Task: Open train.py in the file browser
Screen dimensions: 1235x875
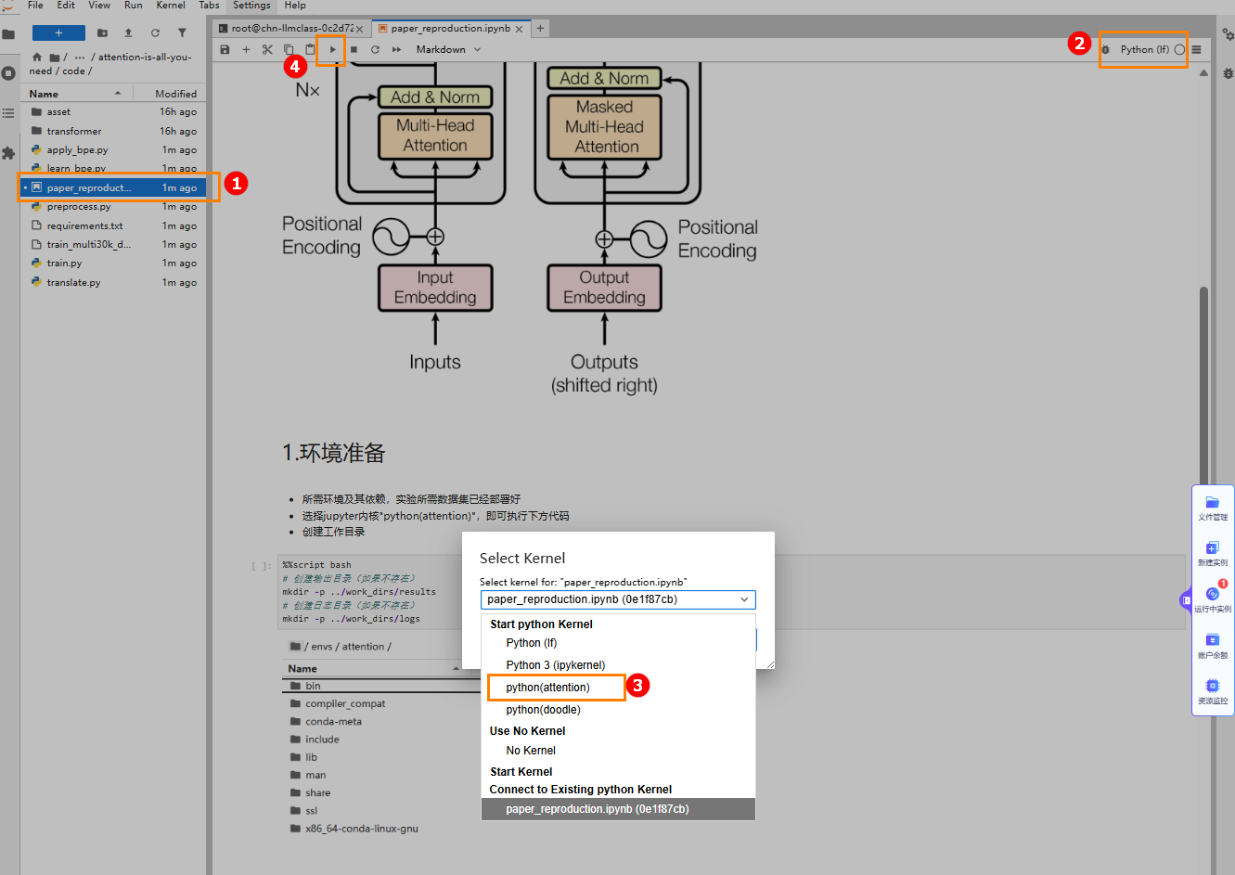Action: (64, 264)
